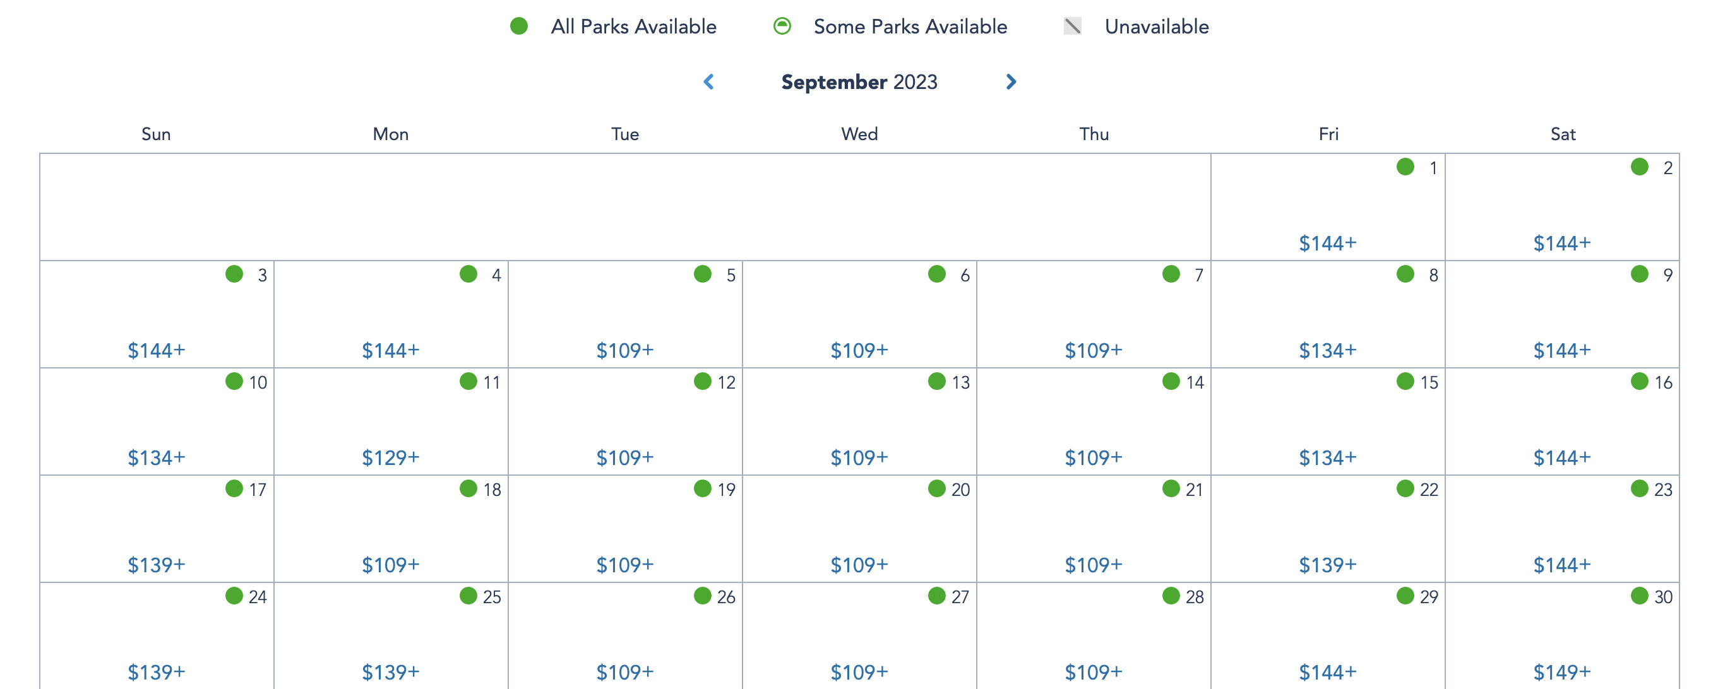
Task: Select the $139+ price on September 25
Action: point(390,671)
